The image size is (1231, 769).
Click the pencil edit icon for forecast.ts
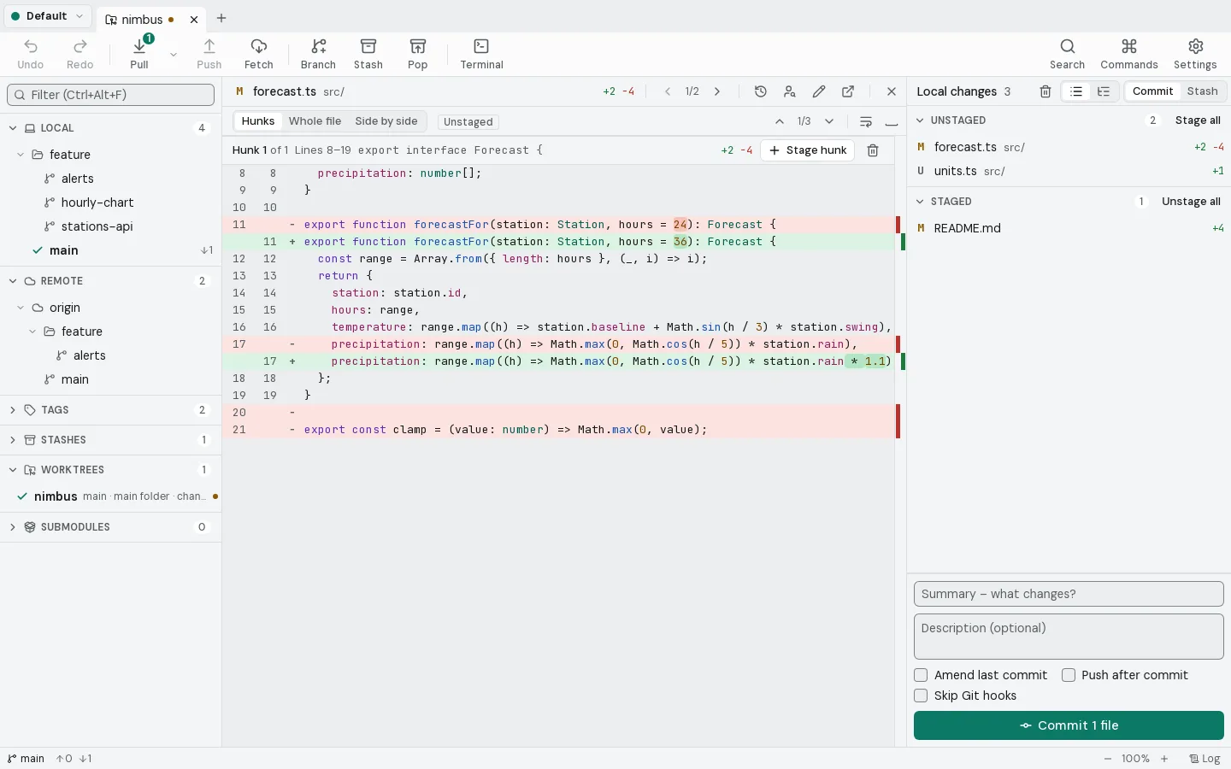(819, 91)
